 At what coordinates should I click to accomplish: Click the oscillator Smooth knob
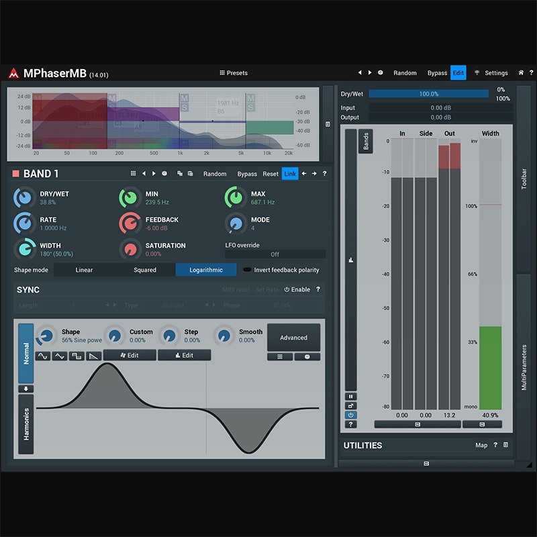pyautogui.click(x=224, y=336)
